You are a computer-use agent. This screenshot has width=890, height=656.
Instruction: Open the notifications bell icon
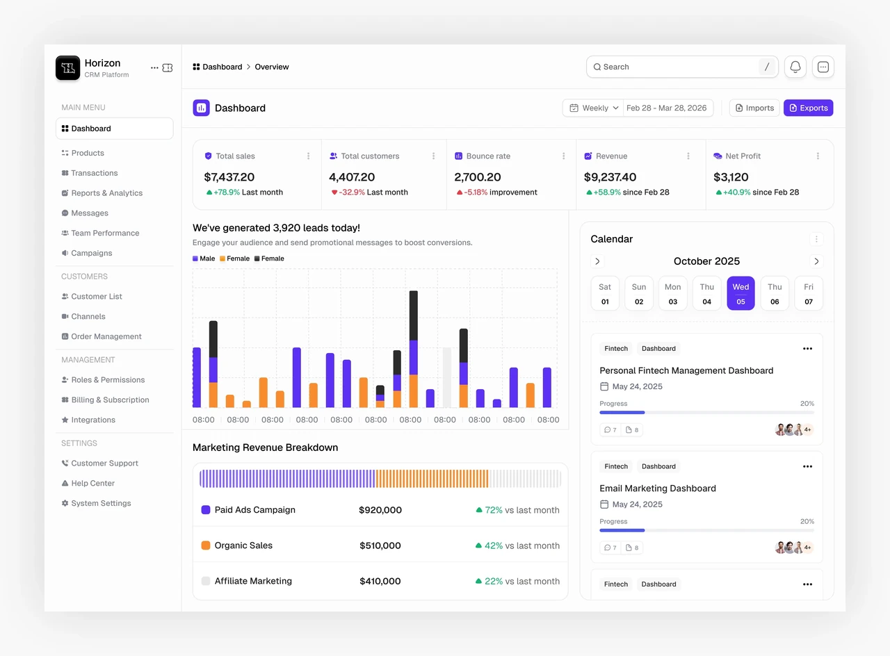point(795,67)
